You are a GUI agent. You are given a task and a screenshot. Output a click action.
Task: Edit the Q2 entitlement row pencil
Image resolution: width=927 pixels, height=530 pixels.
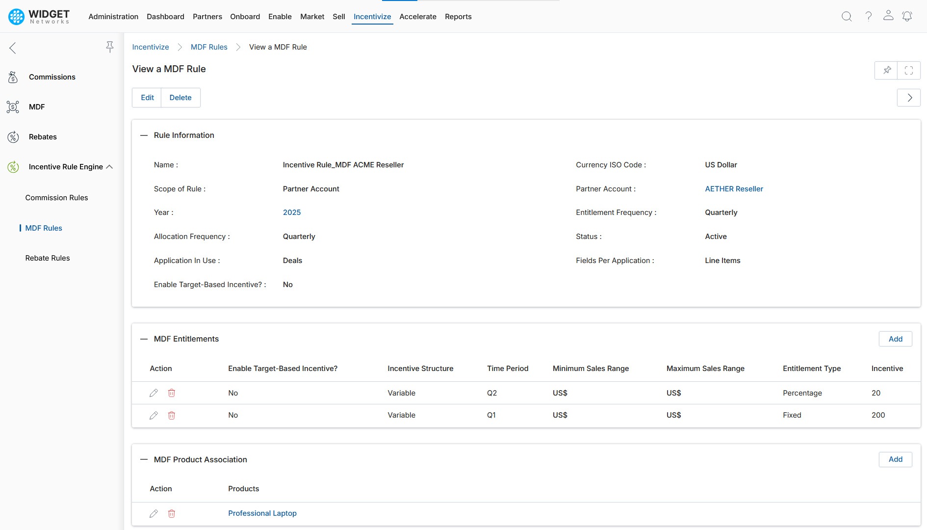154,393
